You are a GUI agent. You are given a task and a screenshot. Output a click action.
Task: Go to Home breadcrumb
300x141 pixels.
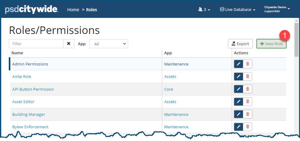[x=73, y=9]
